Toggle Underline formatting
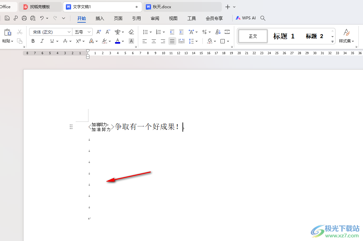This screenshot has width=363, height=241. (x=52, y=41)
